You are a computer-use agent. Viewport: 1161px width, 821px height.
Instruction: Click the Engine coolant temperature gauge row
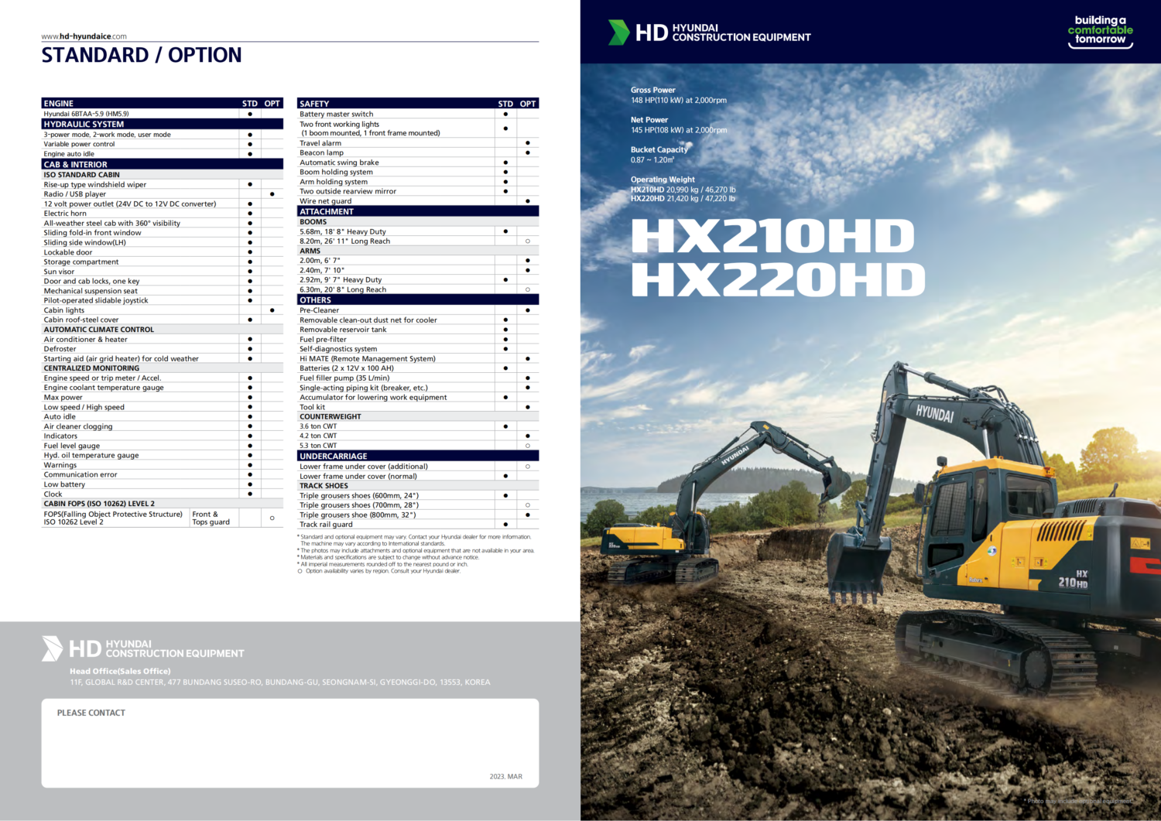163,388
